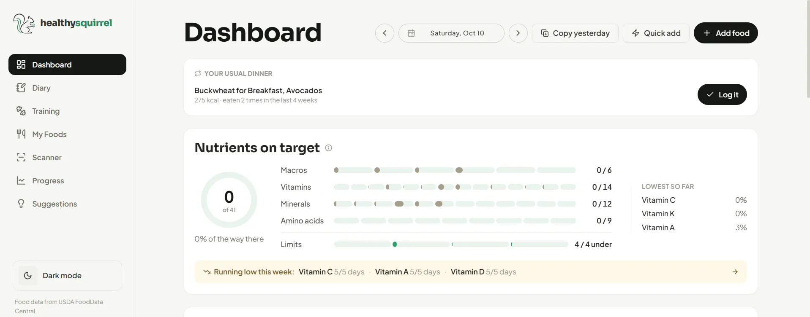Screen dimensions: 810x317
Task: Go to previous day with left chevron
Action: pos(385,33)
